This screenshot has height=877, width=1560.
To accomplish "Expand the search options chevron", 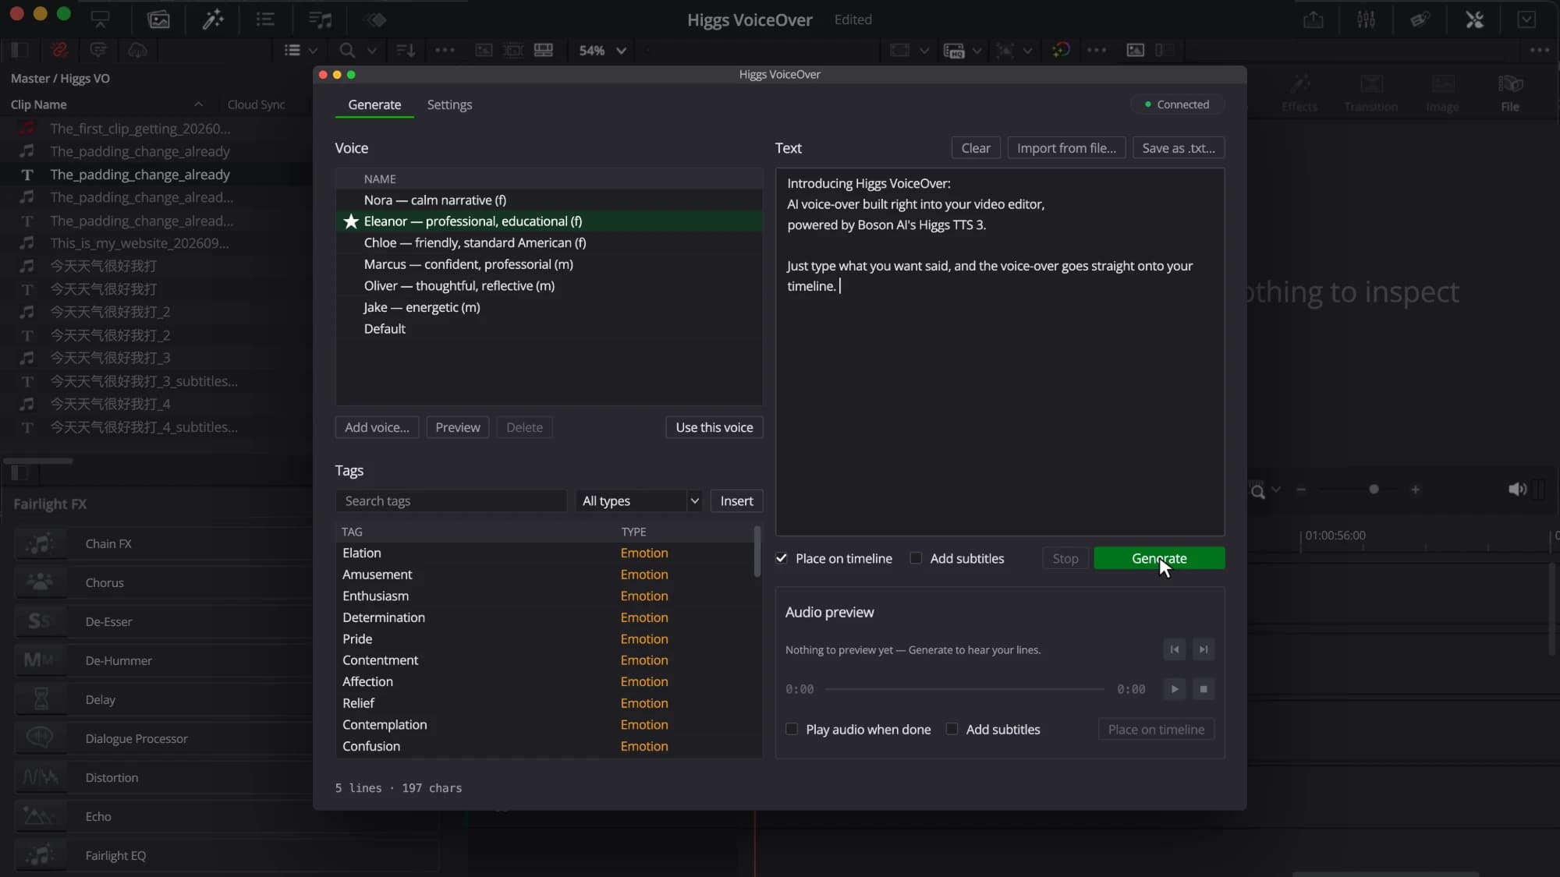I will (372, 51).
